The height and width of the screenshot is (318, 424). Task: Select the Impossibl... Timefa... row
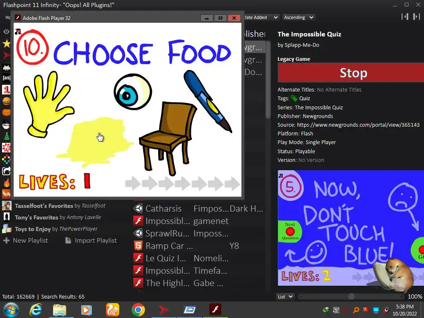point(198,271)
